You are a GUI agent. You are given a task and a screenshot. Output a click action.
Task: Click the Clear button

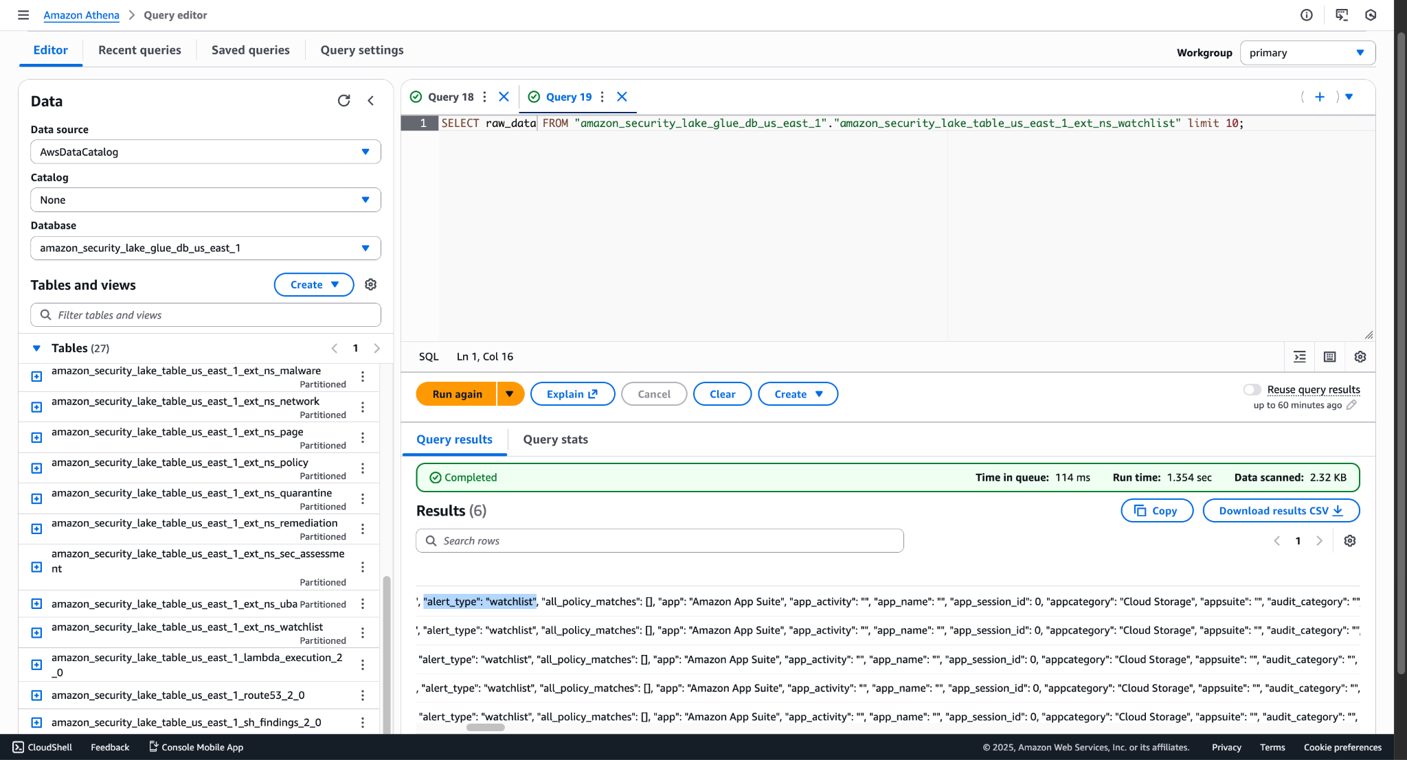[x=722, y=394]
